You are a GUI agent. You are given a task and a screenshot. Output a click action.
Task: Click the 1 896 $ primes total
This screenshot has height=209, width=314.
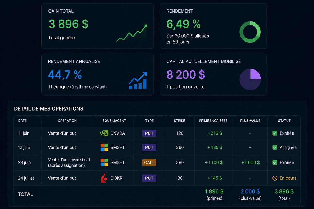point(214,192)
